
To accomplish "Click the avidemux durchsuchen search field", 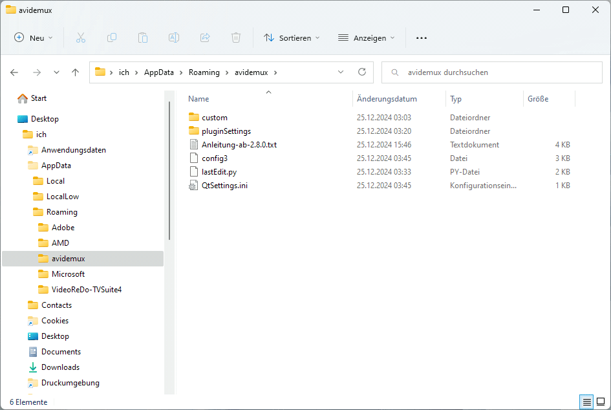I will 492,72.
